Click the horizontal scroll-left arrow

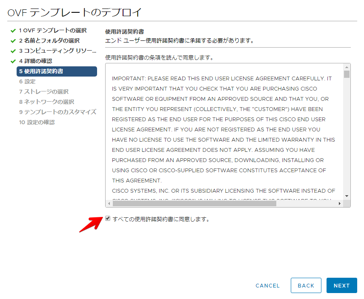coord(109,204)
